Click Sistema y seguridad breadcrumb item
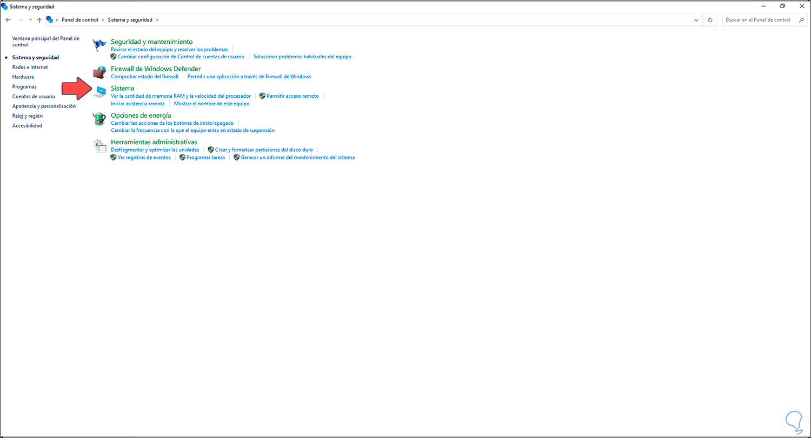The width and height of the screenshot is (811, 438). (130, 20)
